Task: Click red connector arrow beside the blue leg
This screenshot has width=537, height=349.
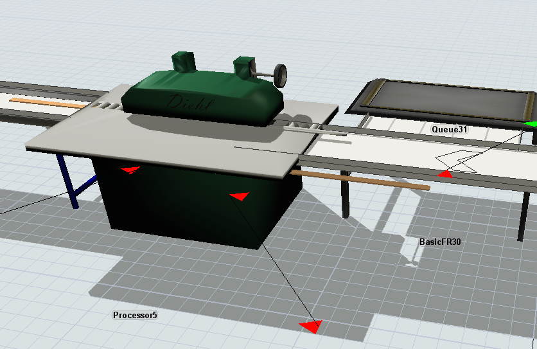Action: point(130,170)
